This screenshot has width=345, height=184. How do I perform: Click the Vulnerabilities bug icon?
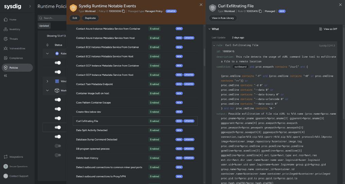click(x=6, y=49)
